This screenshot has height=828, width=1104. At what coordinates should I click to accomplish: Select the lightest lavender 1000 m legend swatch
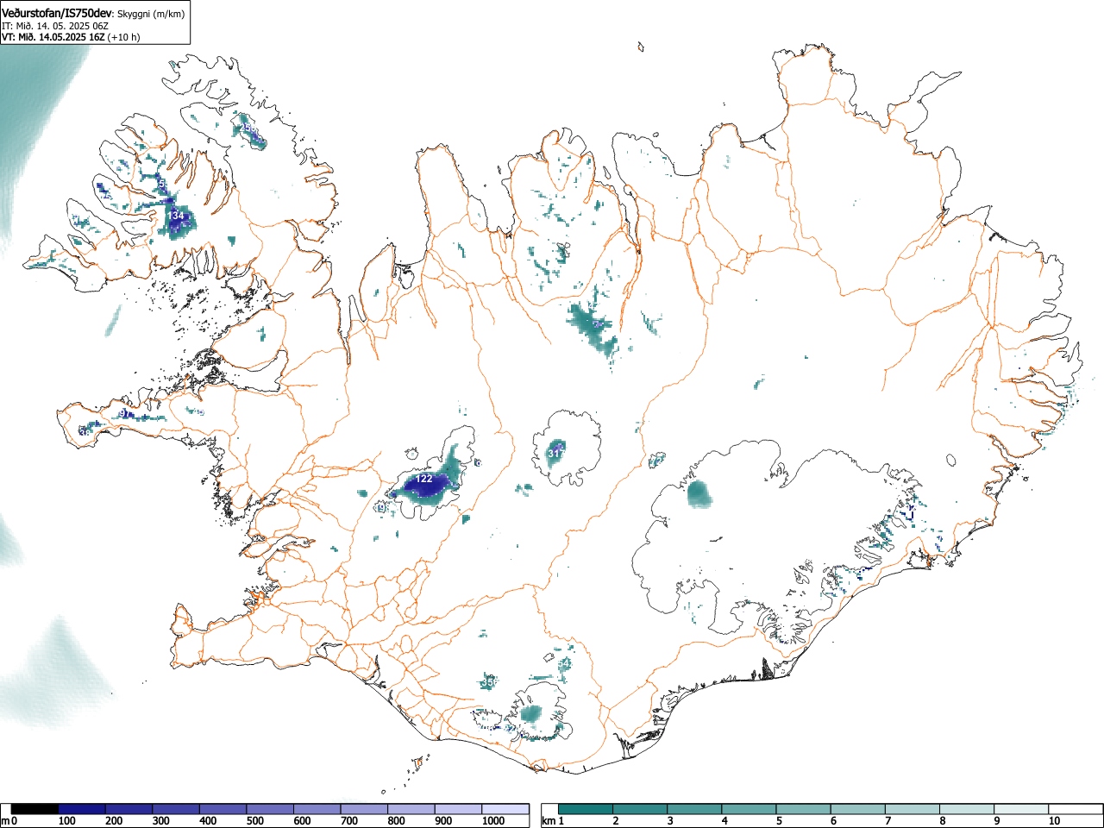[505, 809]
